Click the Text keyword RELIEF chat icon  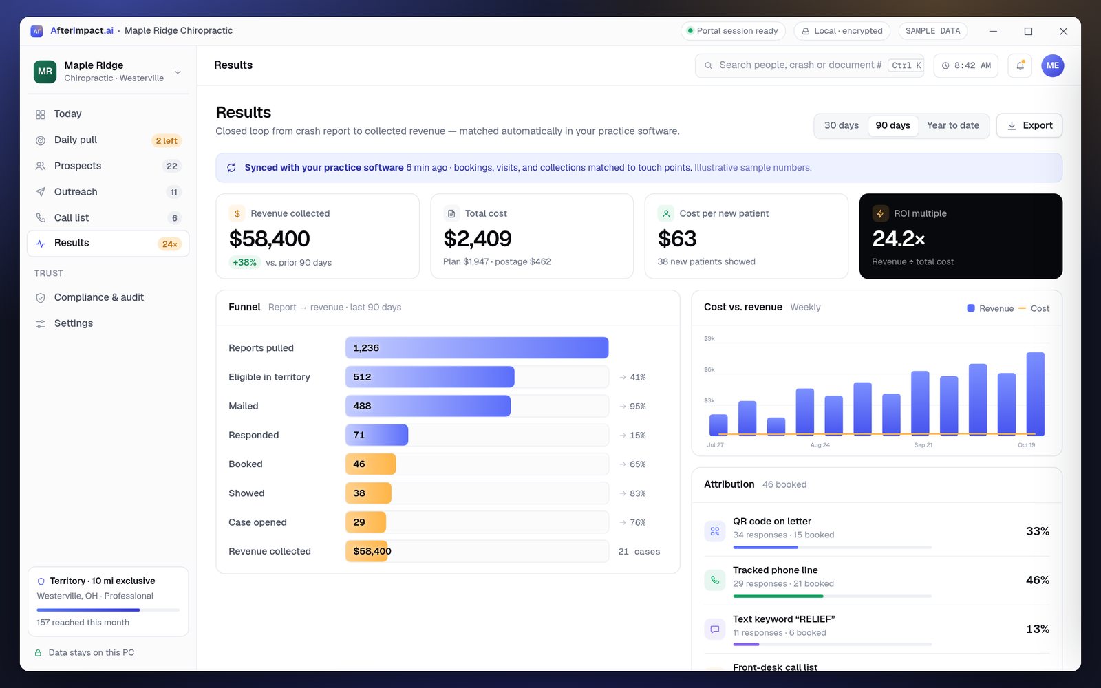click(714, 629)
